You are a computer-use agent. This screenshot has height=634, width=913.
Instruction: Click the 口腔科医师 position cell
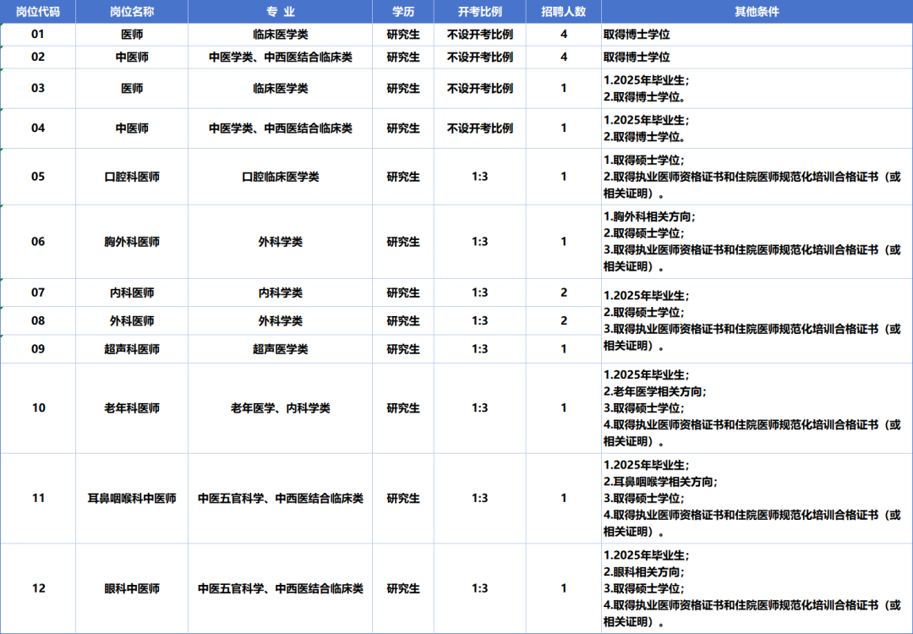(132, 177)
